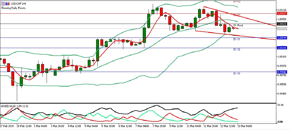This screenshot has height=130, width=290.
Task: Click the one-click trading panel icon
Action: pos(3,3)
